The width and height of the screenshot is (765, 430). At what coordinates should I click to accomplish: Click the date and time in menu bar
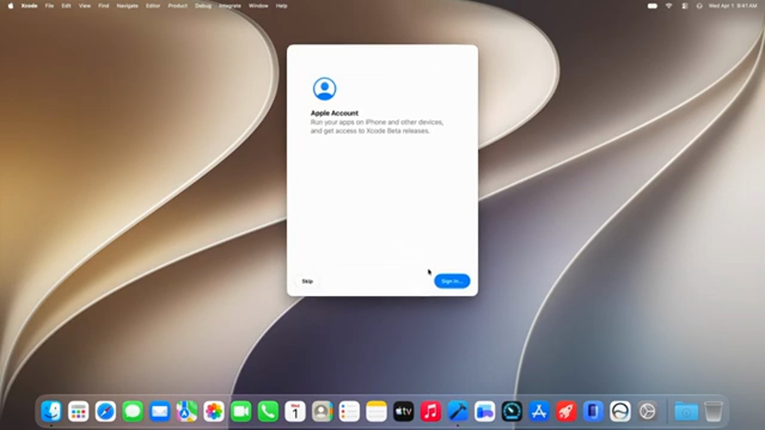[x=733, y=5]
